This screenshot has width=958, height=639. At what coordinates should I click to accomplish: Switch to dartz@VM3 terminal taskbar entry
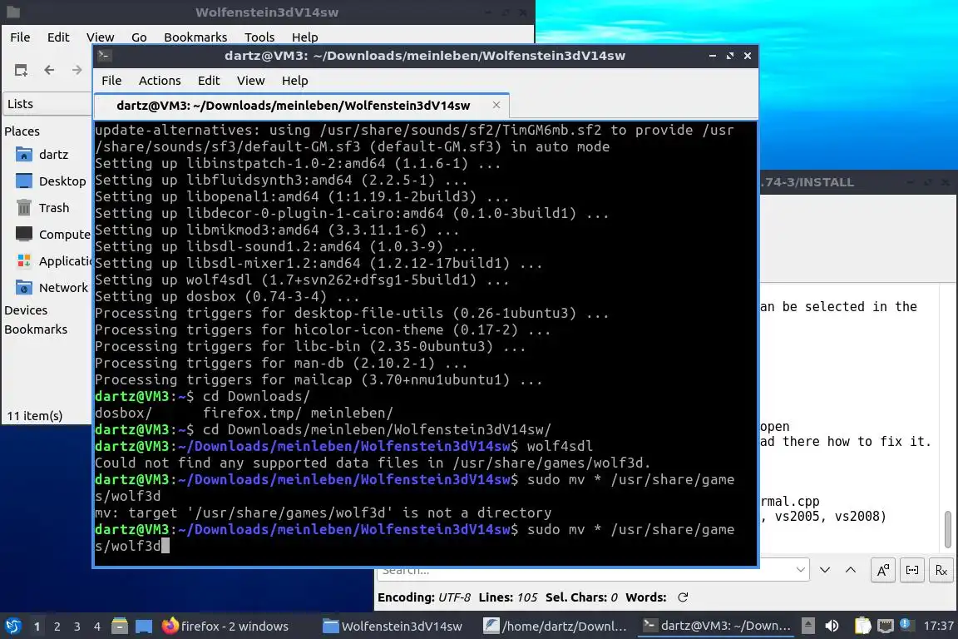click(718, 626)
